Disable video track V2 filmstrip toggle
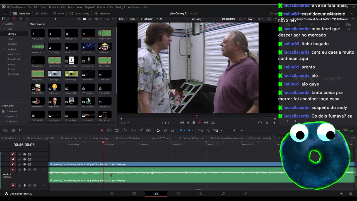 tap(30, 159)
